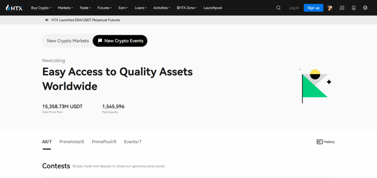Click the announcement speaker icon

coord(47,20)
